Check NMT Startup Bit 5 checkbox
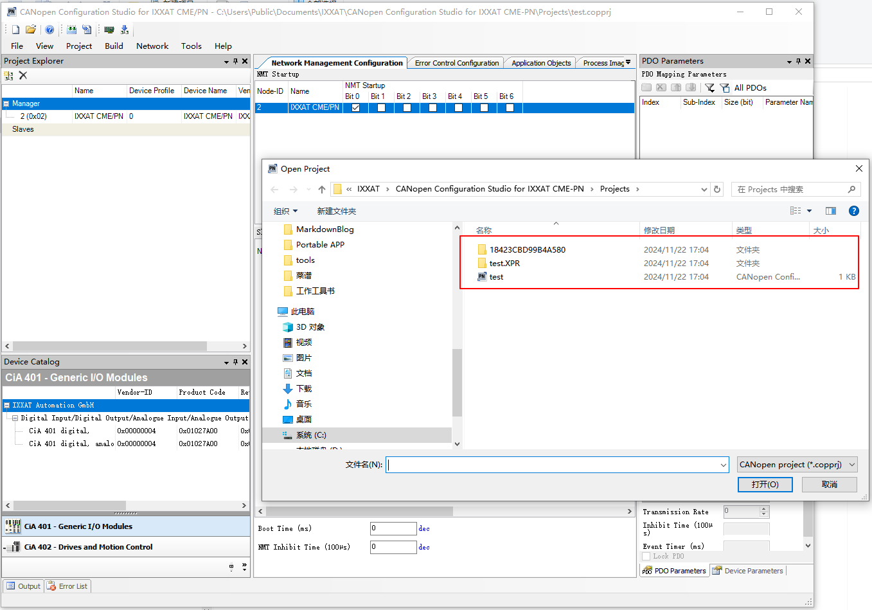Image resolution: width=872 pixels, height=610 pixels. [484, 107]
